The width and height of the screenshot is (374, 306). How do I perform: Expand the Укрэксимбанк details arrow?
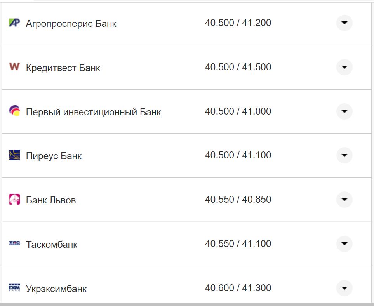coord(344,288)
